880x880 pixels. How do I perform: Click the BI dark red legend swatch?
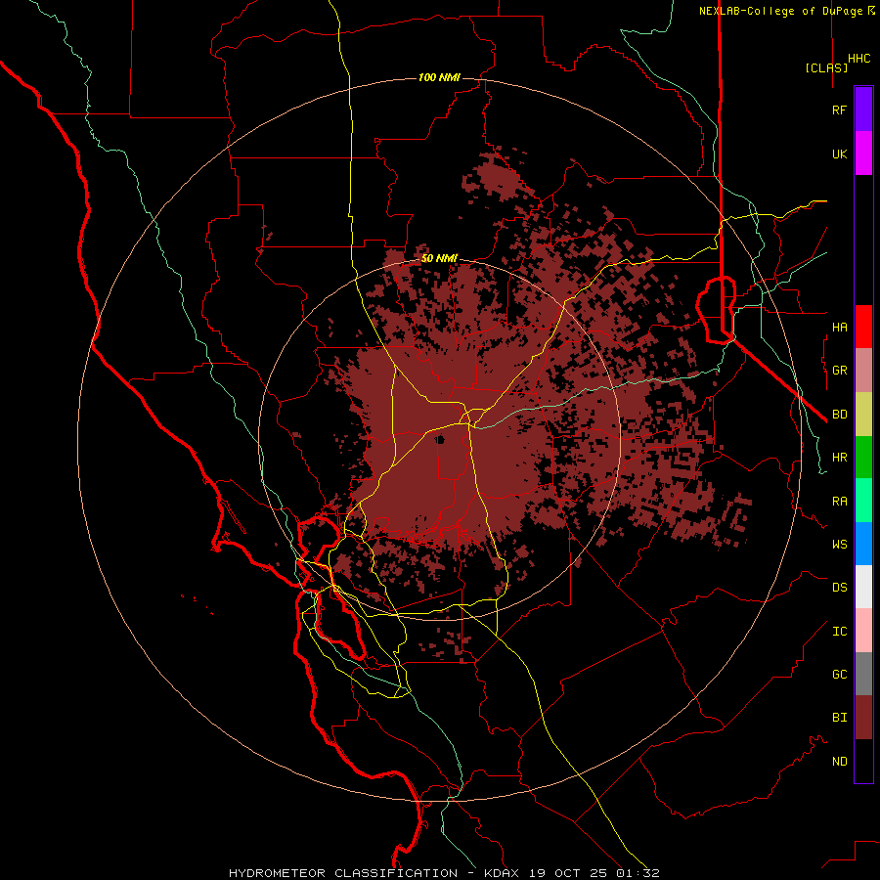coord(863,718)
